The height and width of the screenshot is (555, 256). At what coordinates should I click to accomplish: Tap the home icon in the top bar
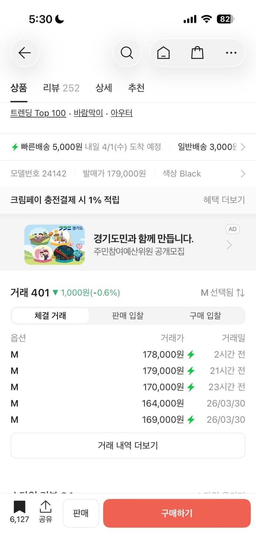click(164, 53)
